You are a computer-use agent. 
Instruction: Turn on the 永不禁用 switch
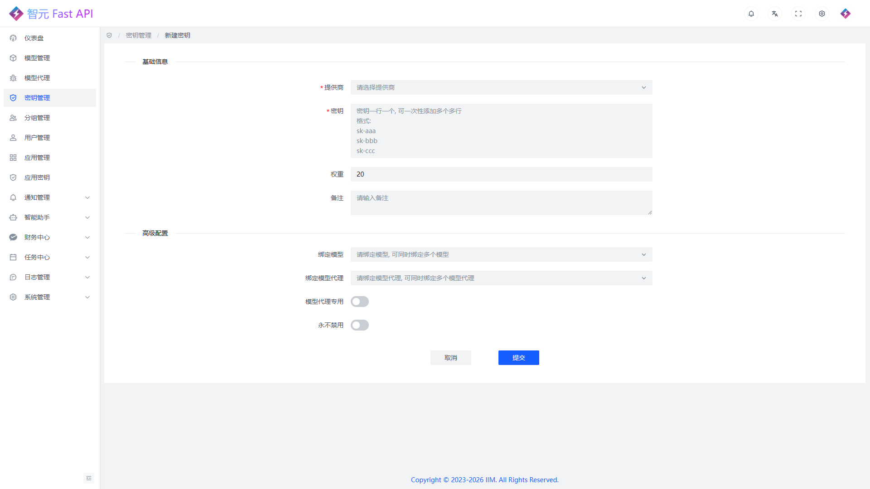360,325
